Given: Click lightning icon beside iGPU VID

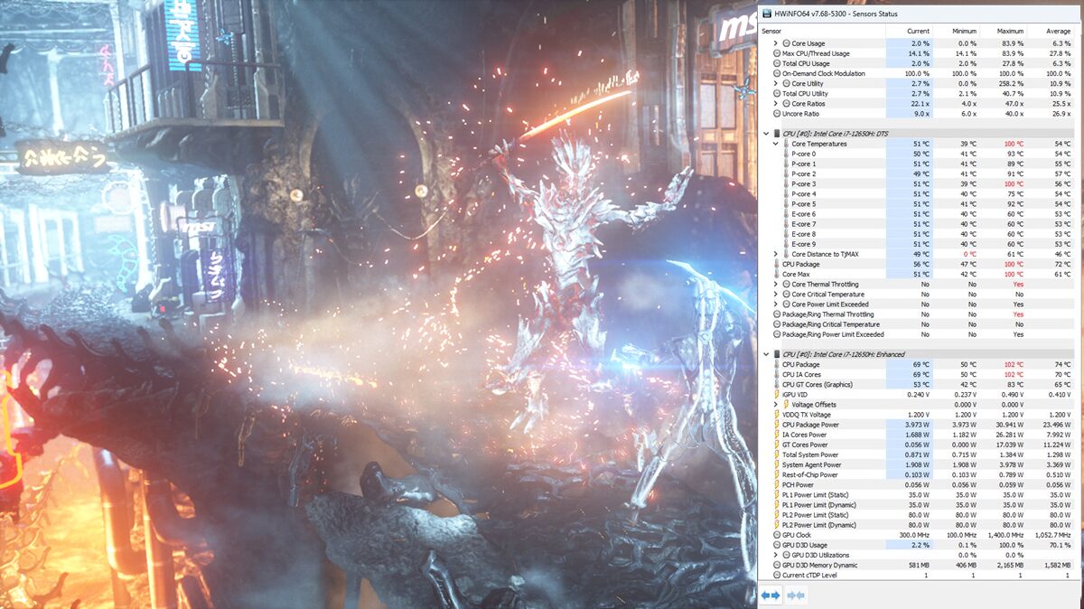Looking at the screenshot, I should click(x=777, y=394).
